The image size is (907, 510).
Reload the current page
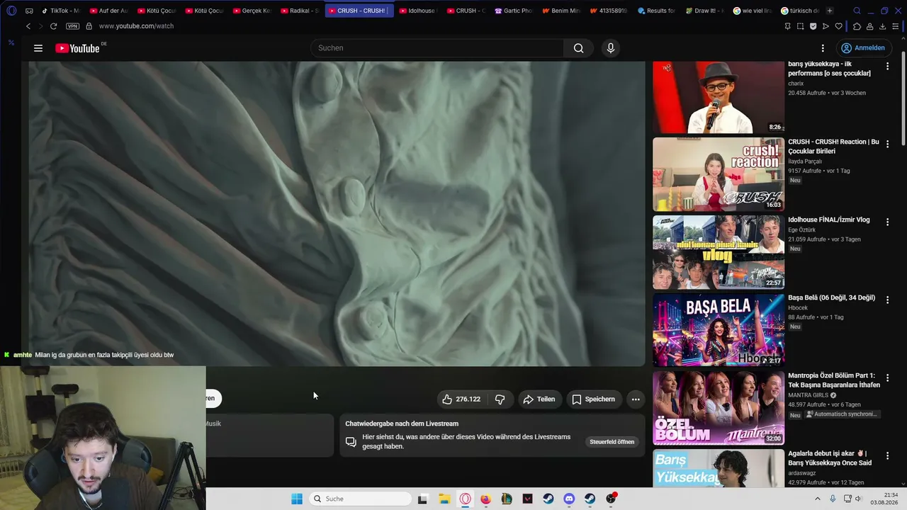tap(53, 26)
